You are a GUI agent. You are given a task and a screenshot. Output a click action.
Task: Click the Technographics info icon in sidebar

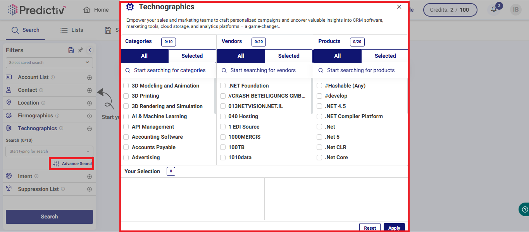pyautogui.click(x=61, y=128)
